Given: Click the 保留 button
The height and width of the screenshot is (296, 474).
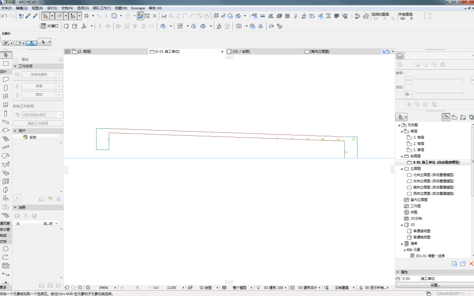Looking at the screenshot, I should coord(39,86).
